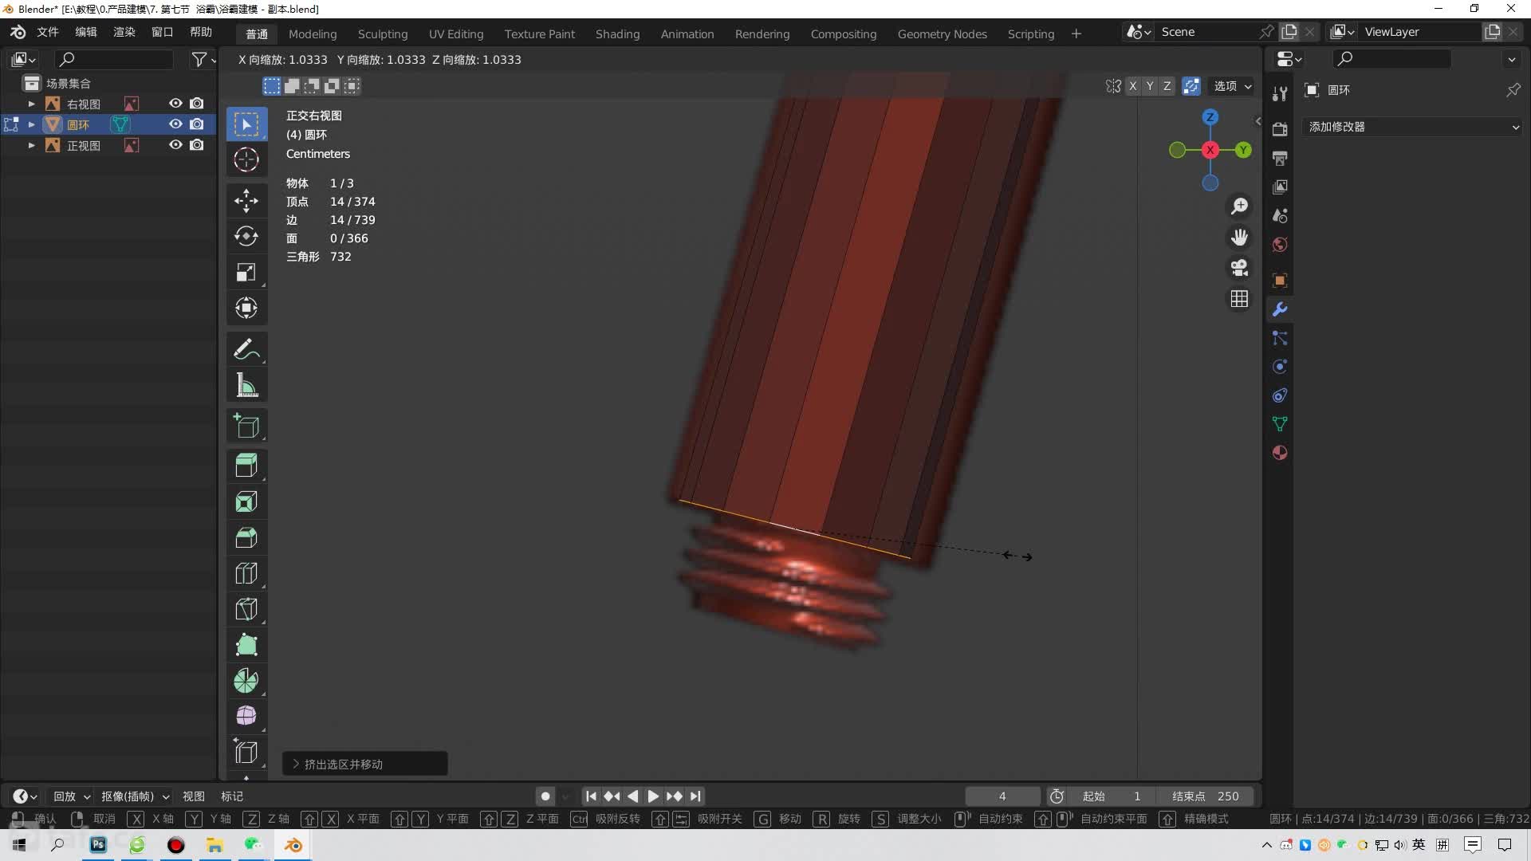
Task: Select the Smooth tool
Action: click(x=246, y=716)
